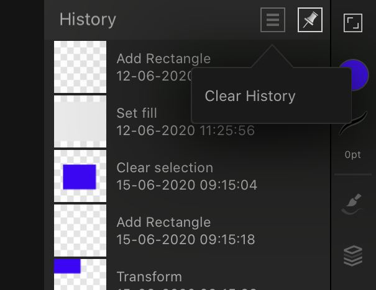Image resolution: width=376 pixels, height=290 pixels.
Task: Select the Clear selection thumbnail with blue rectangle
Action: pos(80,176)
